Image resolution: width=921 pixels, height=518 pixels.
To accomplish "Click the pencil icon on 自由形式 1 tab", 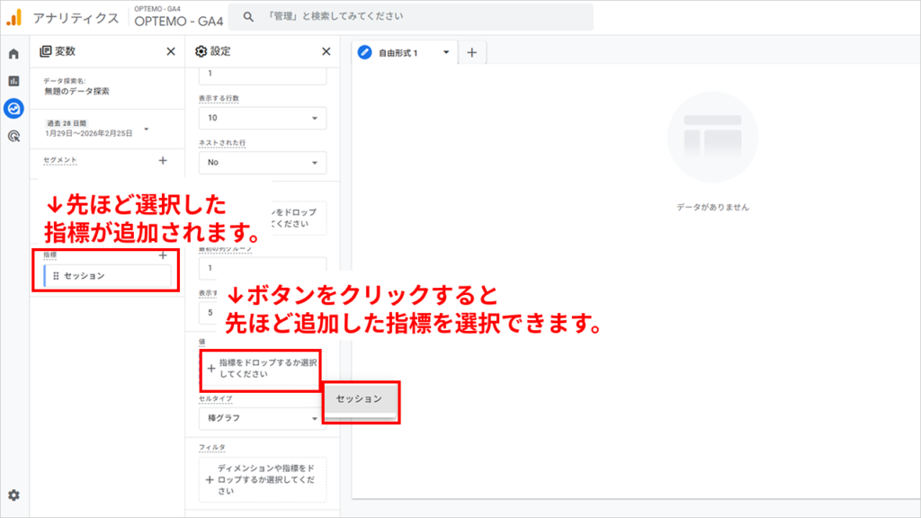I will [365, 53].
